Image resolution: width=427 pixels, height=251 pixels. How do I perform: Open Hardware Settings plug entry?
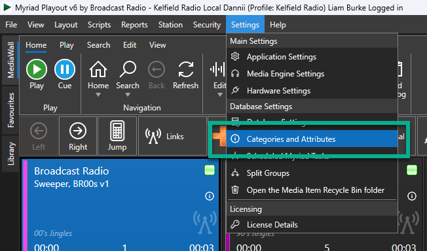click(312, 91)
